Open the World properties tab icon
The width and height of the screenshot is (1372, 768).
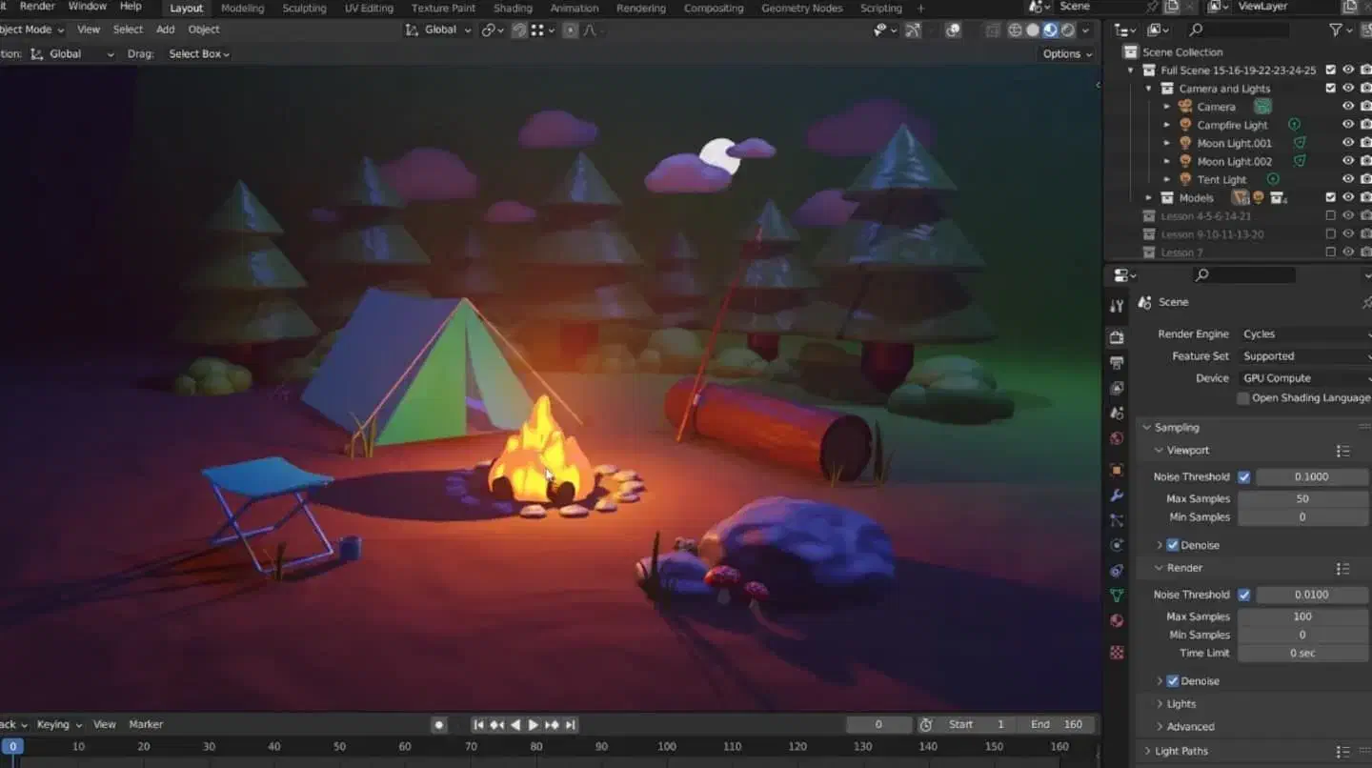click(x=1117, y=439)
